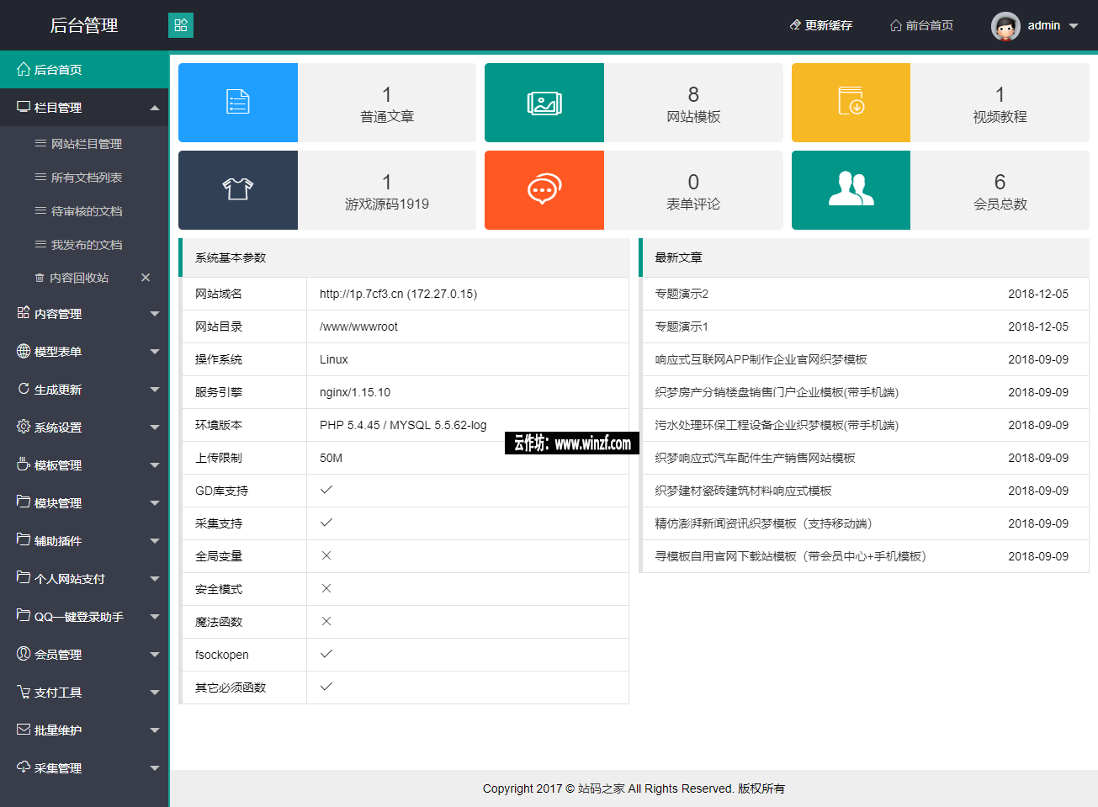Expand the 模块管理 section arrow

(x=155, y=503)
